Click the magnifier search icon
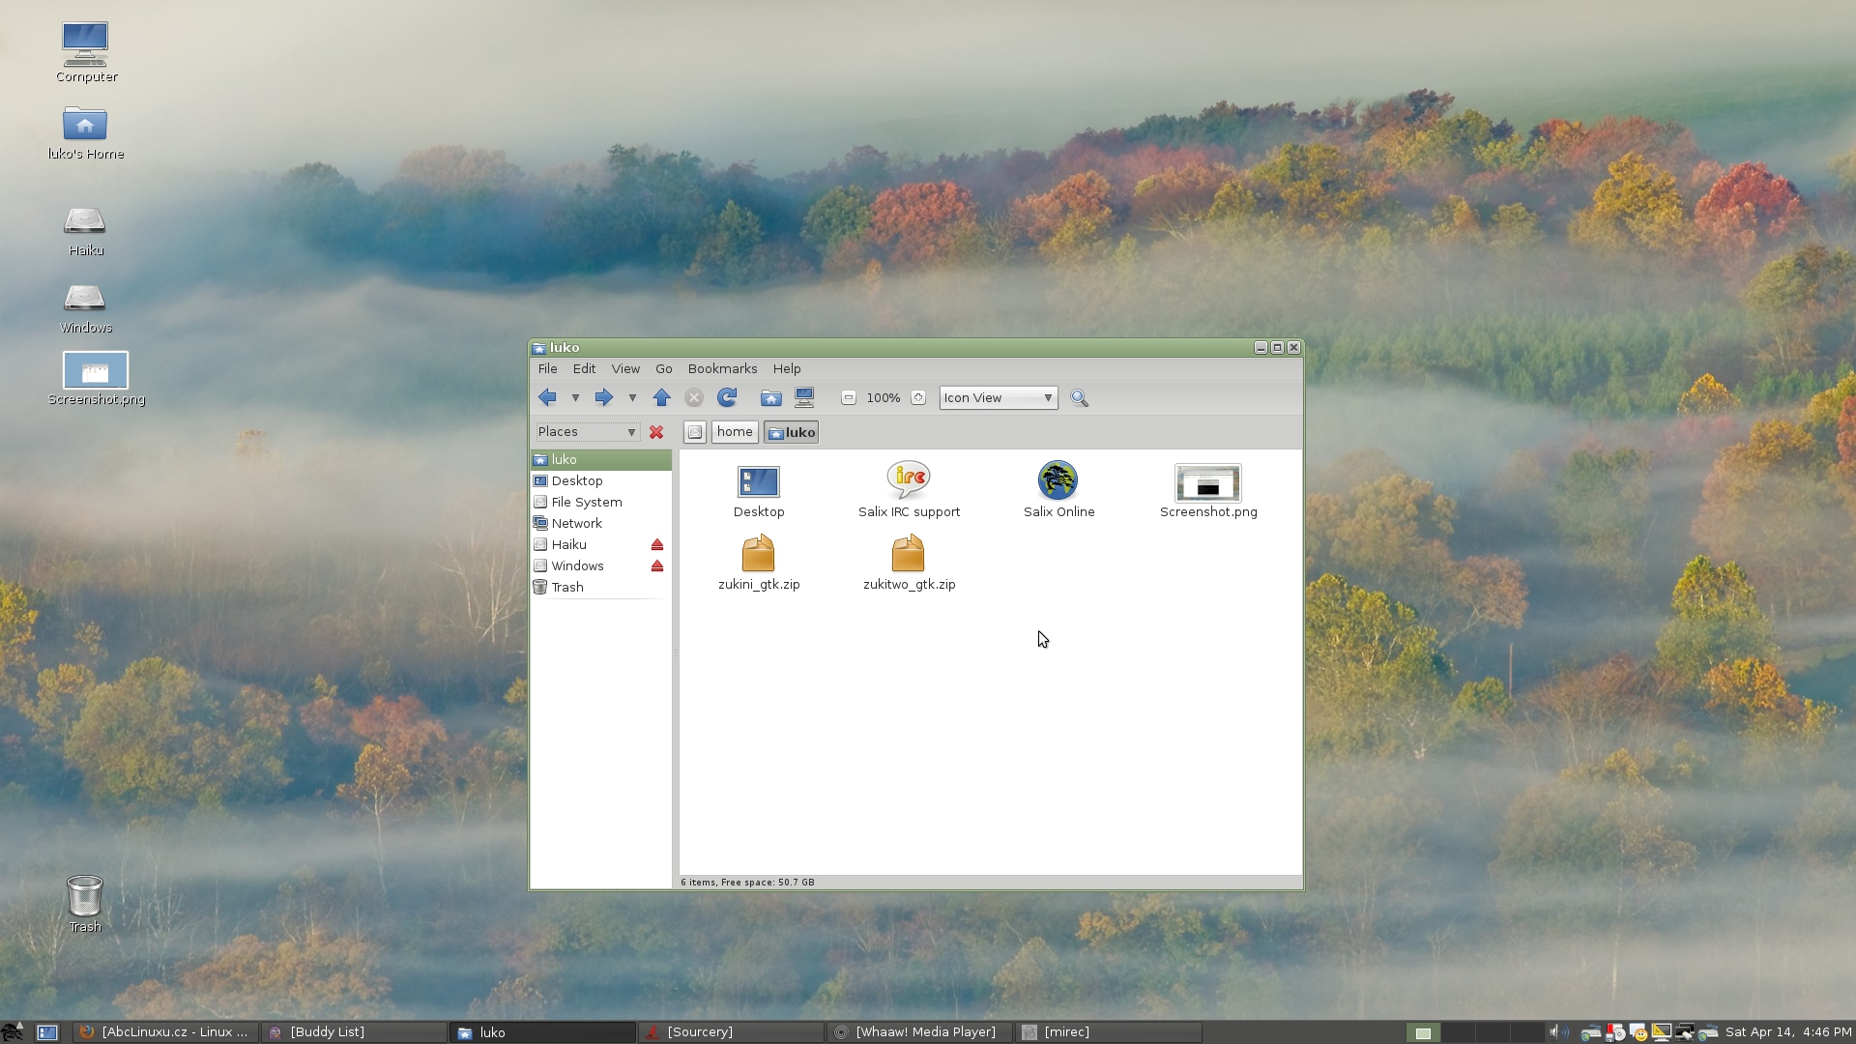The height and width of the screenshot is (1044, 1856). [x=1080, y=397]
